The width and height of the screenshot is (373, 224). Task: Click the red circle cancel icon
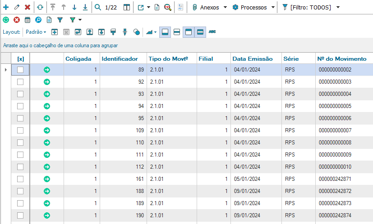[x=17, y=20]
